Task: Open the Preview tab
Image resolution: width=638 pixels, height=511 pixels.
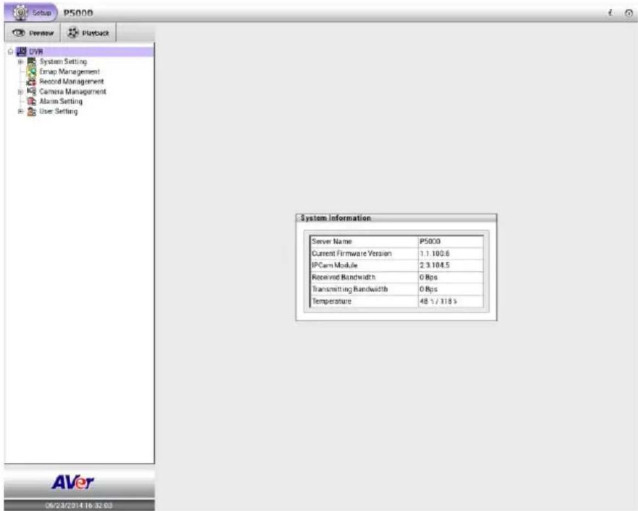Action: (x=32, y=32)
